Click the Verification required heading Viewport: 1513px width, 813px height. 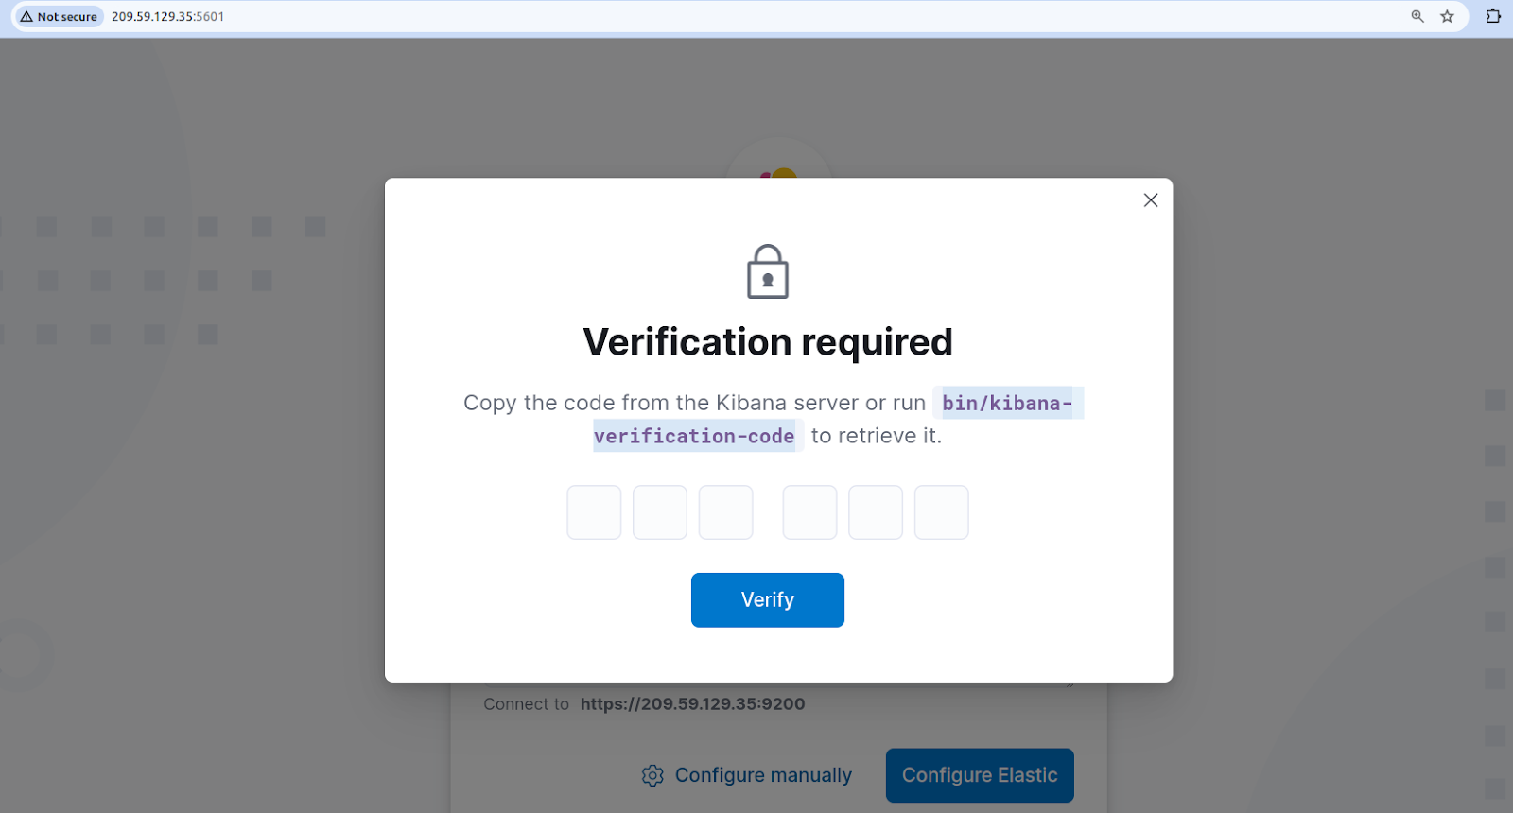click(x=768, y=342)
